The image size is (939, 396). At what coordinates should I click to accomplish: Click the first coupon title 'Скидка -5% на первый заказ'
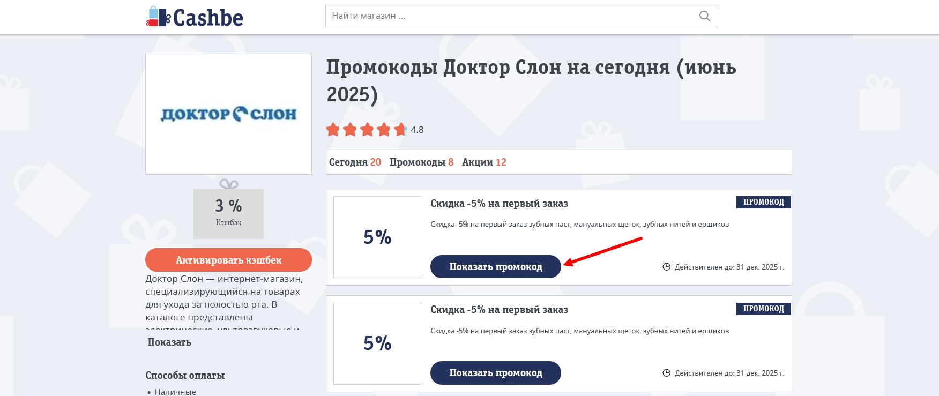click(x=499, y=204)
